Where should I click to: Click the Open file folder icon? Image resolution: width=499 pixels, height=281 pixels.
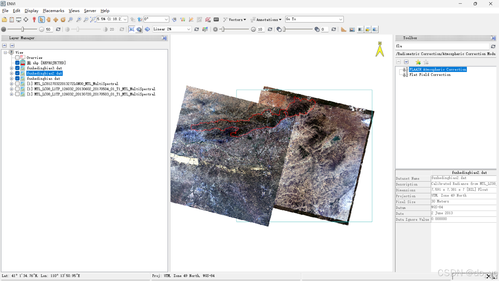click(4, 20)
